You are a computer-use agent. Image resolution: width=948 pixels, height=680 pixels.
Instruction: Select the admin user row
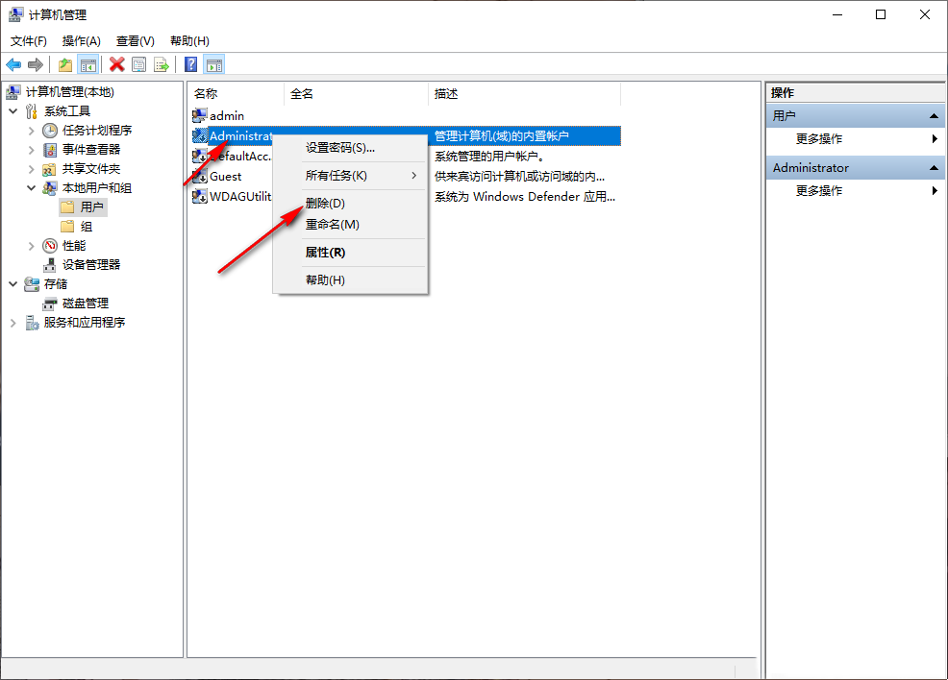[405, 115]
